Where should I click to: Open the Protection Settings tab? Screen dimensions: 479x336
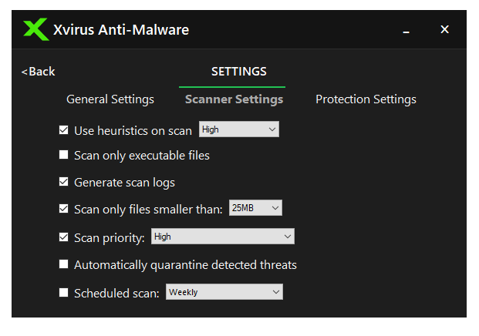(366, 99)
